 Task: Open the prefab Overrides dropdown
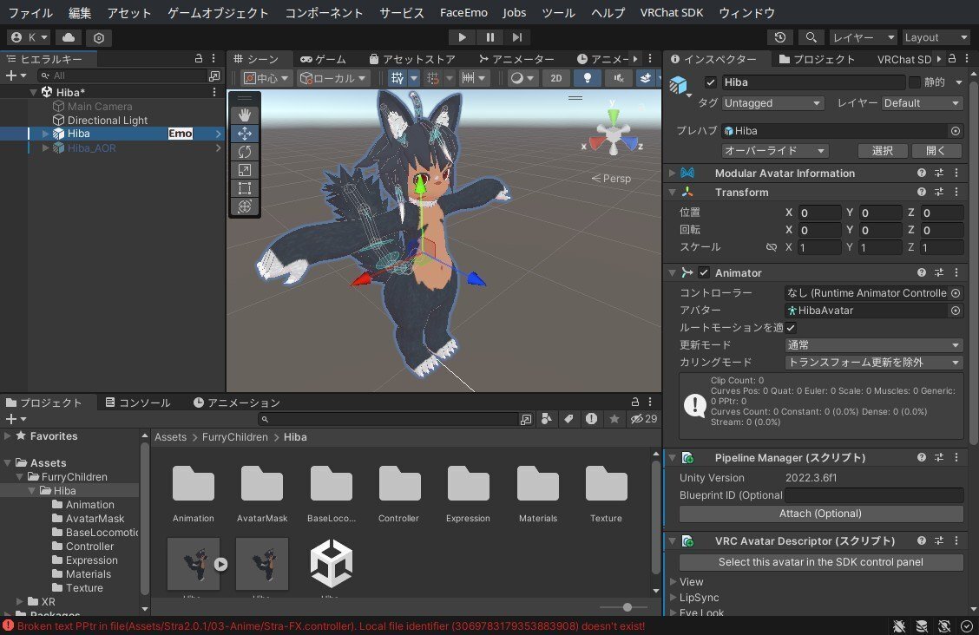(x=775, y=150)
